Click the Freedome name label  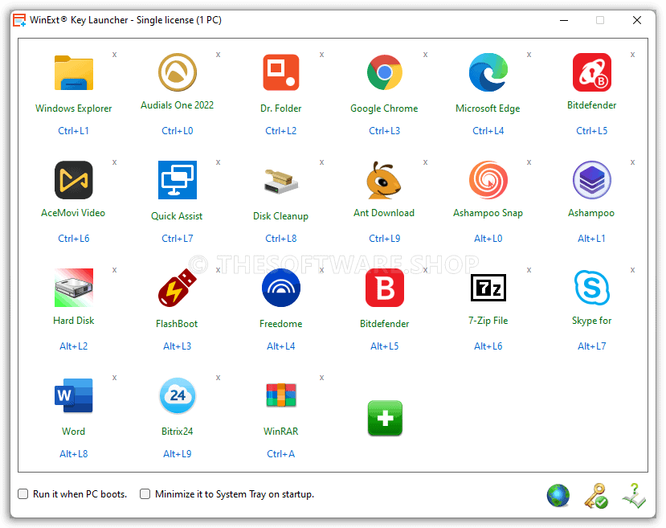coord(280,324)
